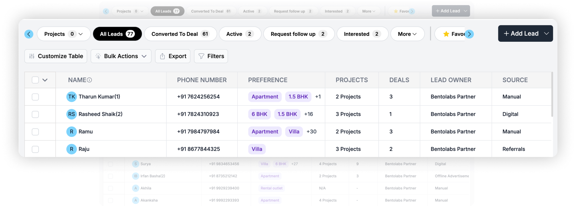Click the RS avatar of Rasheed Shaik
Image resolution: width=576 pixels, height=206 pixels.
click(x=72, y=114)
